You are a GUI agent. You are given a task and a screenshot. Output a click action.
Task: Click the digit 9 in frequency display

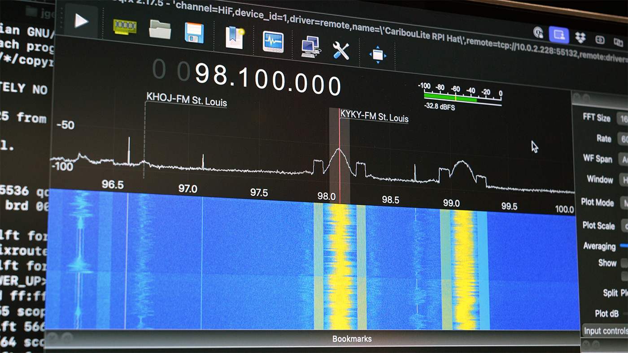coord(203,73)
